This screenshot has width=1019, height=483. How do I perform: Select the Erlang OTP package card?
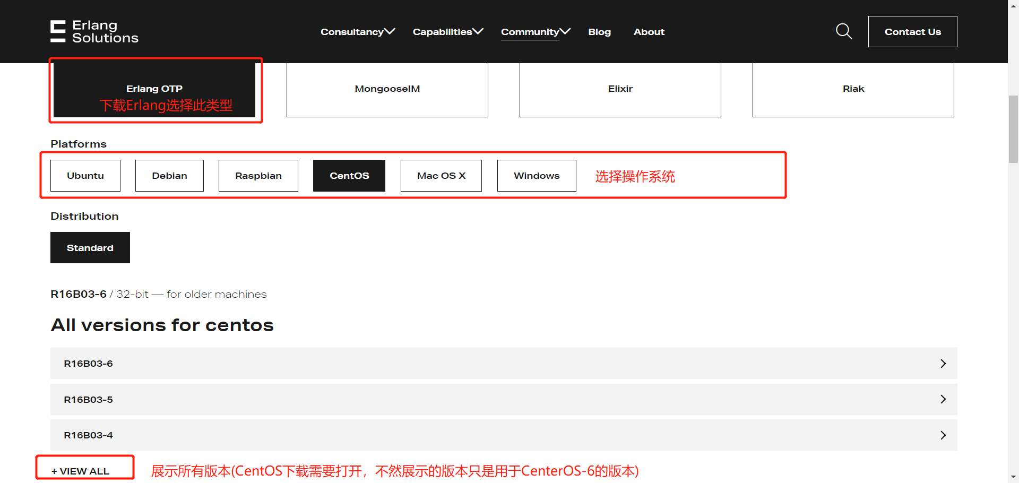(x=154, y=89)
